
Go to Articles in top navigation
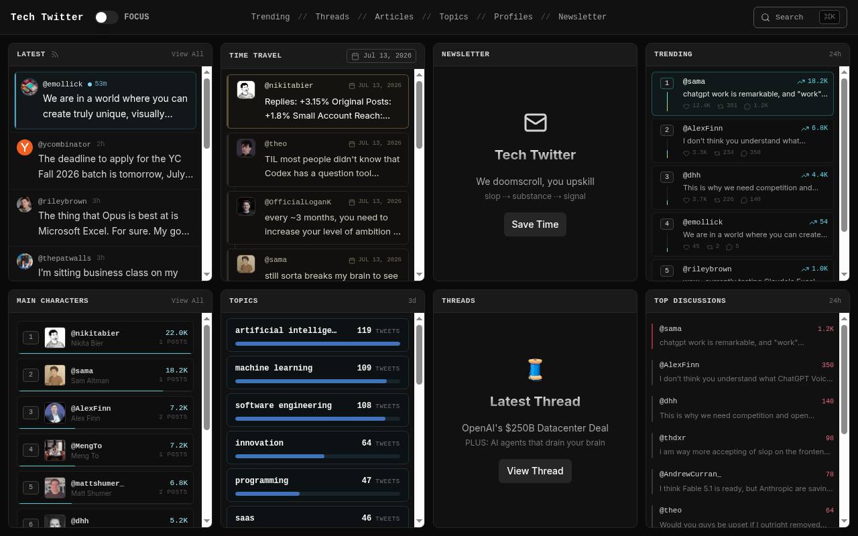coord(394,17)
